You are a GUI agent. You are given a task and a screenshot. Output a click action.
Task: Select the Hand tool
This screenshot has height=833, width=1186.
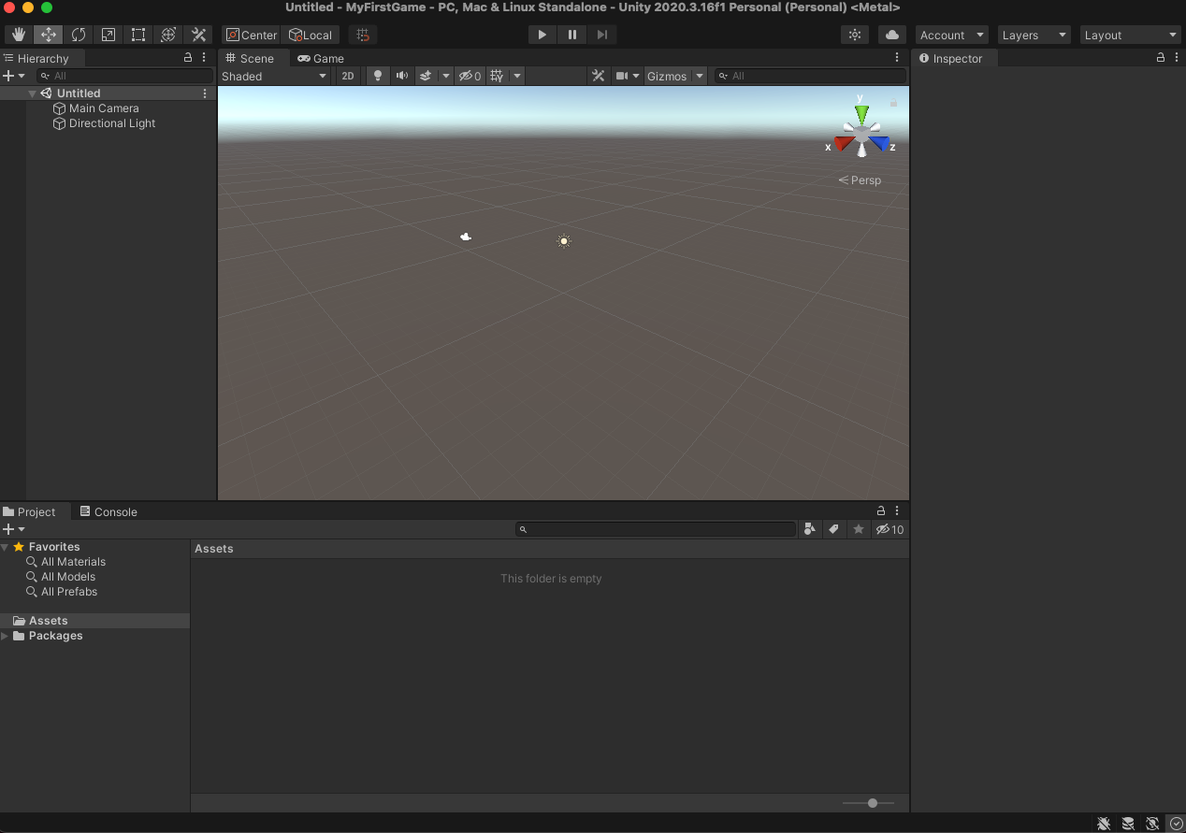tap(19, 35)
